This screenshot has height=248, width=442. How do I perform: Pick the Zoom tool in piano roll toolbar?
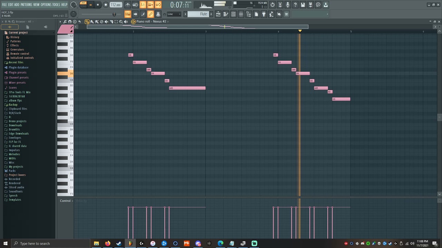121,22
